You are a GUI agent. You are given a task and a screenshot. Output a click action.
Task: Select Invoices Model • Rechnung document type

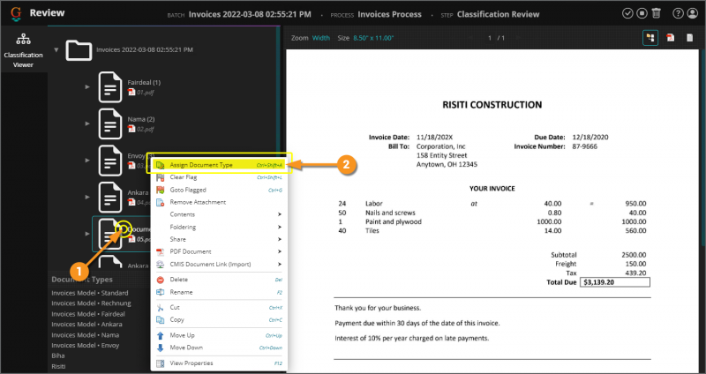pos(91,303)
